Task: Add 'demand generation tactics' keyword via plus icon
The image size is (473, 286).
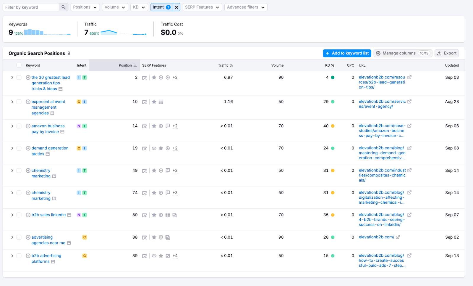Action: coord(28,148)
